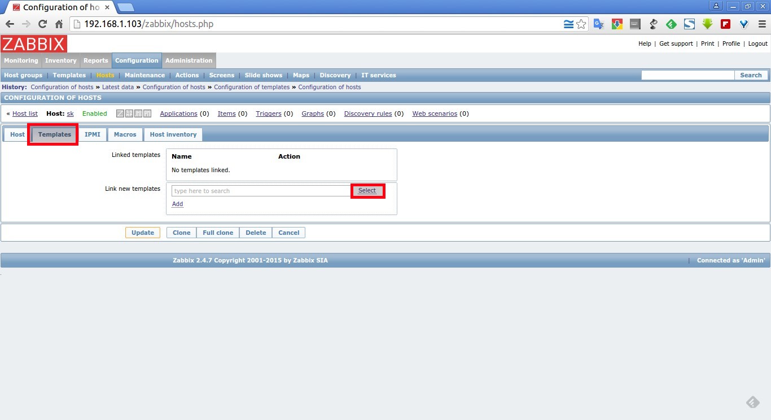771x420 pixels.
Task: Go to Hosts in the submenu bar
Action: coord(105,75)
